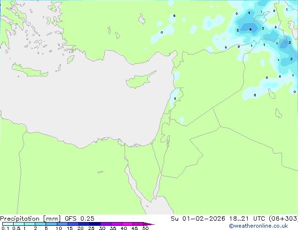Screen dimensions: 298x230
Task: Click the legend label '30'
Action: 102,228
